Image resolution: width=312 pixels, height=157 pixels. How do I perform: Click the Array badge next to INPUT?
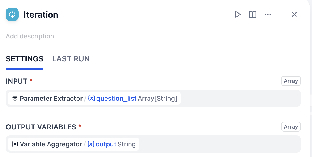pyautogui.click(x=291, y=81)
